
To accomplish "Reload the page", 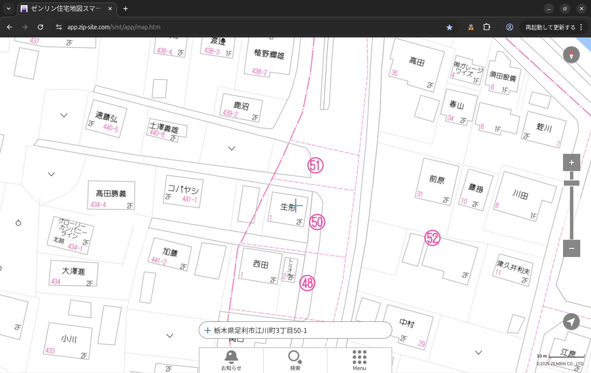I will pyautogui.click(x=40, y=27).
